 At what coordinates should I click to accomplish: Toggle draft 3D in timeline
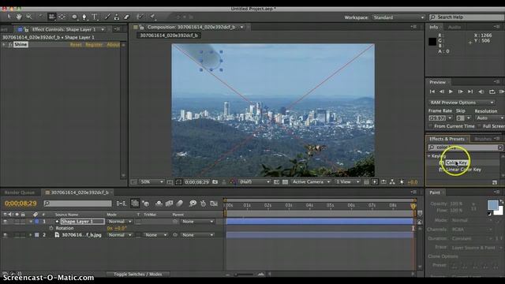click(146, 204)
